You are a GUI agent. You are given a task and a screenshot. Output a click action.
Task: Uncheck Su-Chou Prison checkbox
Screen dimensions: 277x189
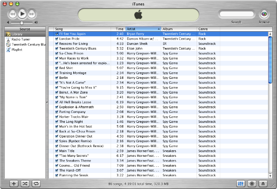pyautogui.click(x=57, y=53)
